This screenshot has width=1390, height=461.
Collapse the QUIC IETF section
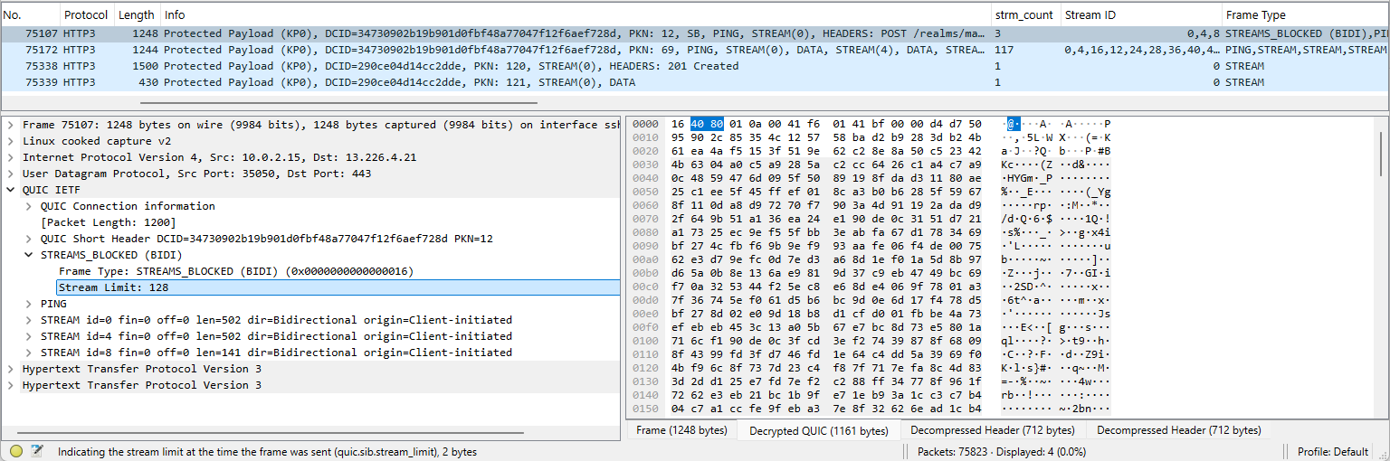(10, 190)
